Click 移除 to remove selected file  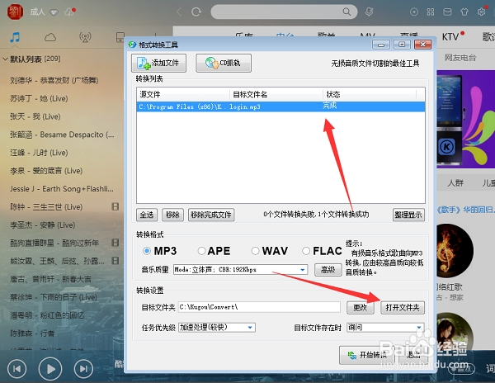click(172, 215)
